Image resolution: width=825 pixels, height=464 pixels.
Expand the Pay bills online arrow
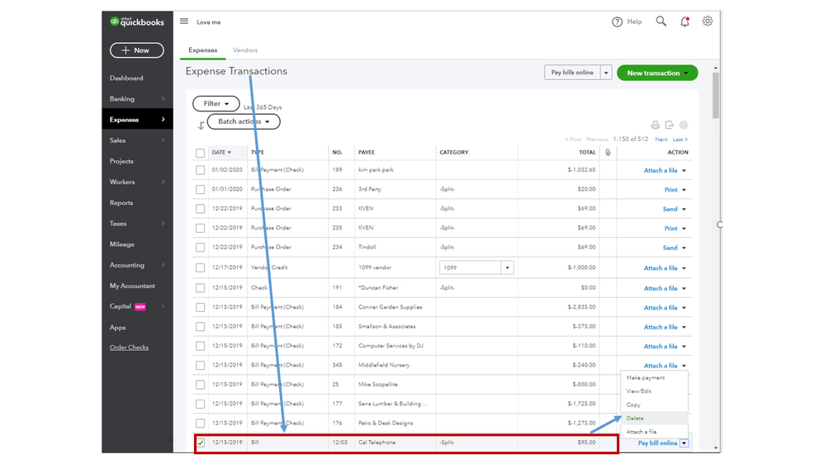pyautogui.click(x=606, y=73)
